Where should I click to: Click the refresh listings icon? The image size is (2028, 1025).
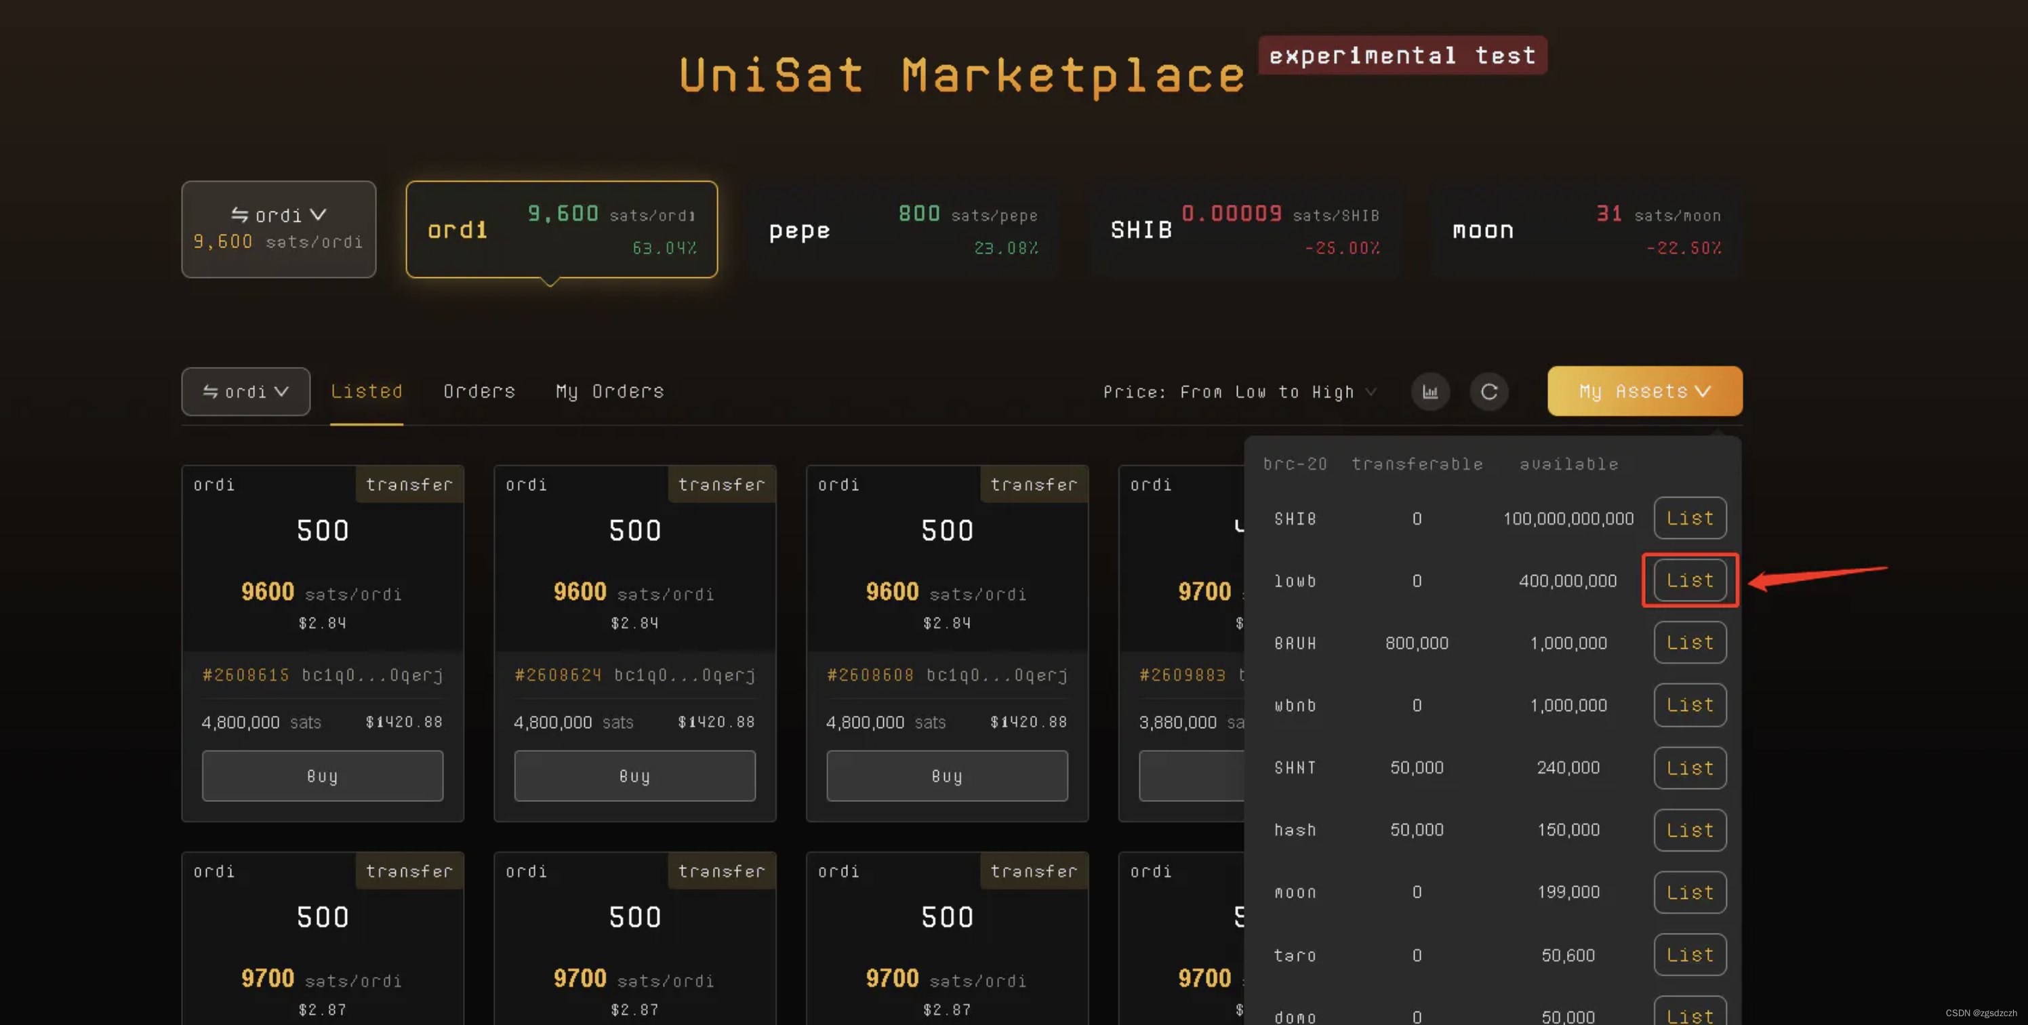click(x=1488, y=391)
